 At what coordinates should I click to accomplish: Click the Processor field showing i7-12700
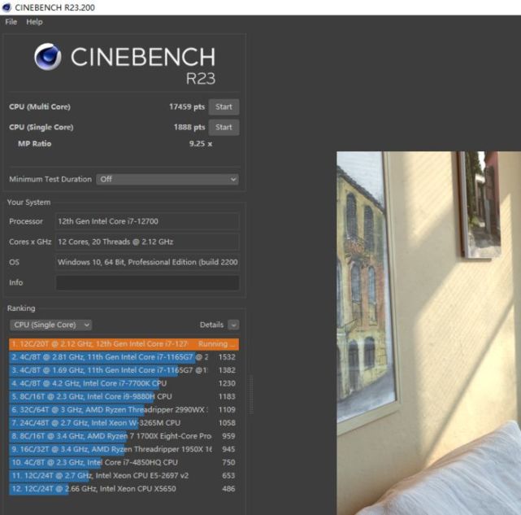(x=147, y=221)
